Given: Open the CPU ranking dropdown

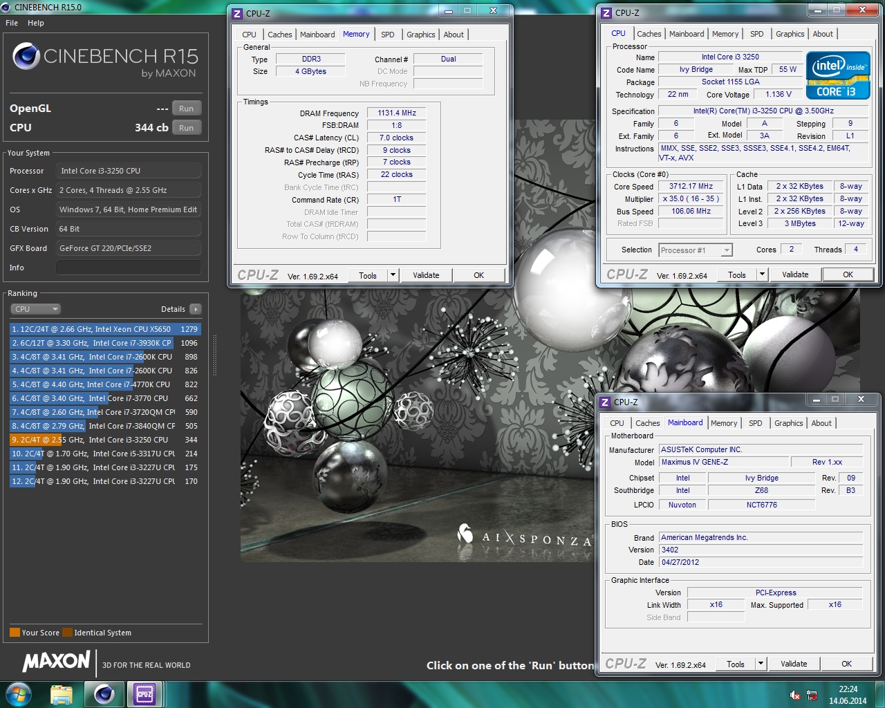Looking at the screenshot, I should click(36, 309).
